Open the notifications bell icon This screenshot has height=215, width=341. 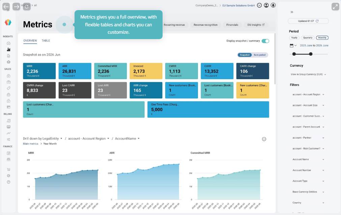(x=273, y=5)
